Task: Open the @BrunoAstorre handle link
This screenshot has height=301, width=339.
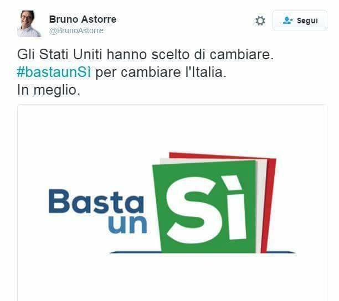Action: click(76, 30)
